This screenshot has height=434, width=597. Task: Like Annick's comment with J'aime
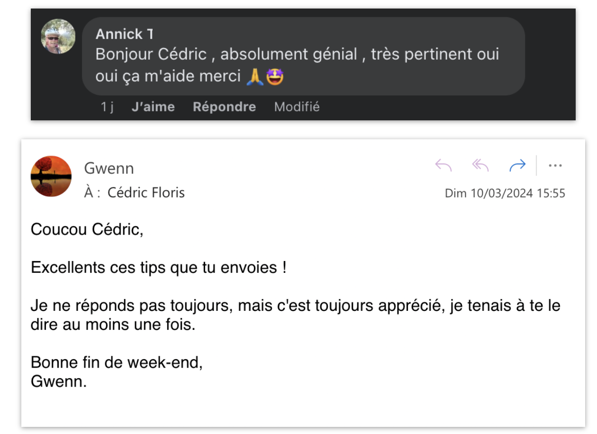coord(153,107)
